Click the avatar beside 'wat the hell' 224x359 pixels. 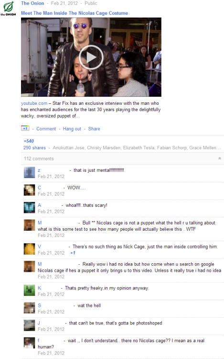30,308
